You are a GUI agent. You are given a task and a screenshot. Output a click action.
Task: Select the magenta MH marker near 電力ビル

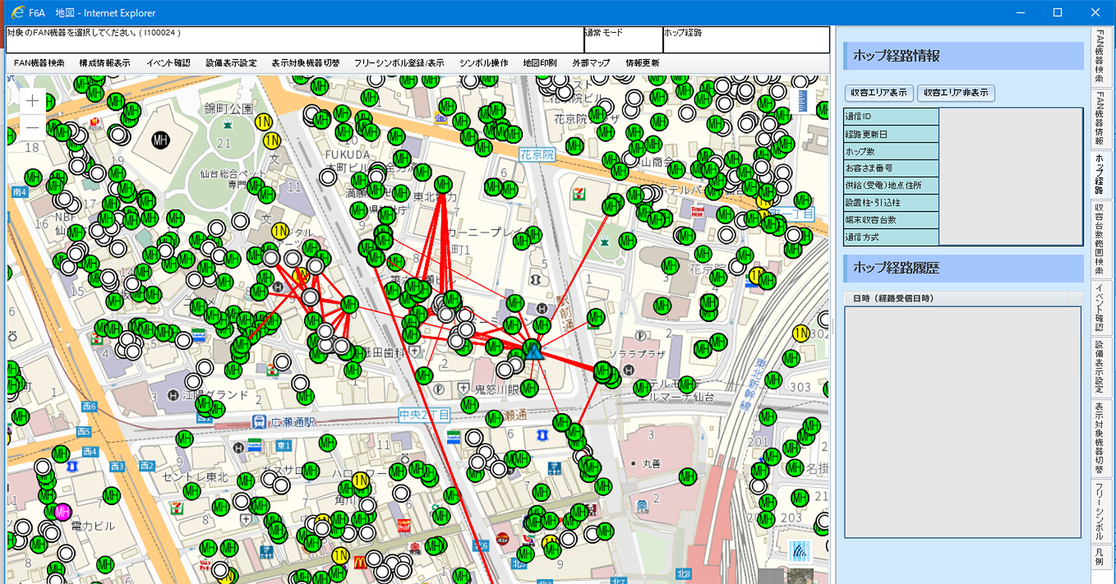pos(62,511)
